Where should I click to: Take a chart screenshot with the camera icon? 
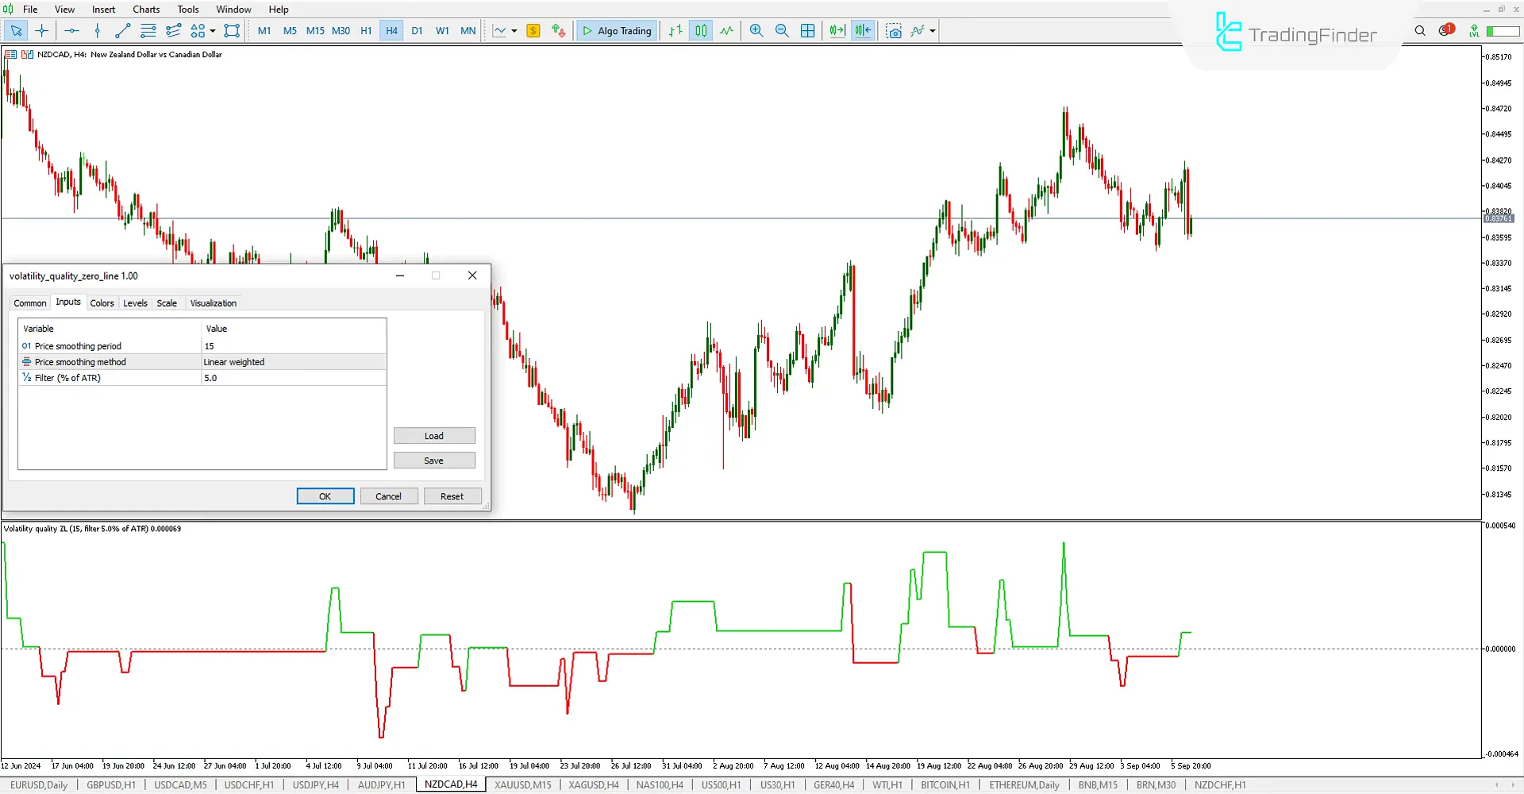pyautogui.click(x=894, y=30)
